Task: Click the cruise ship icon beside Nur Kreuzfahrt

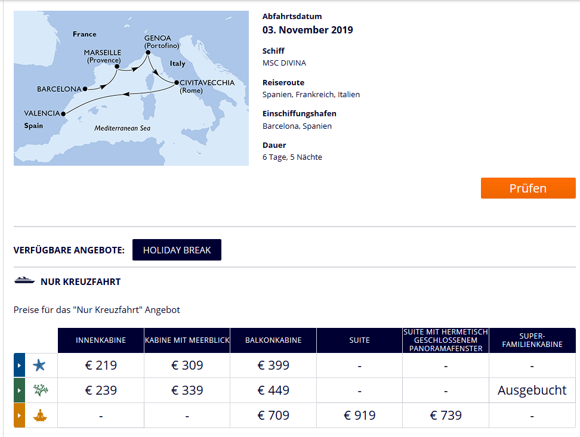Action: (x=24, y=281)
